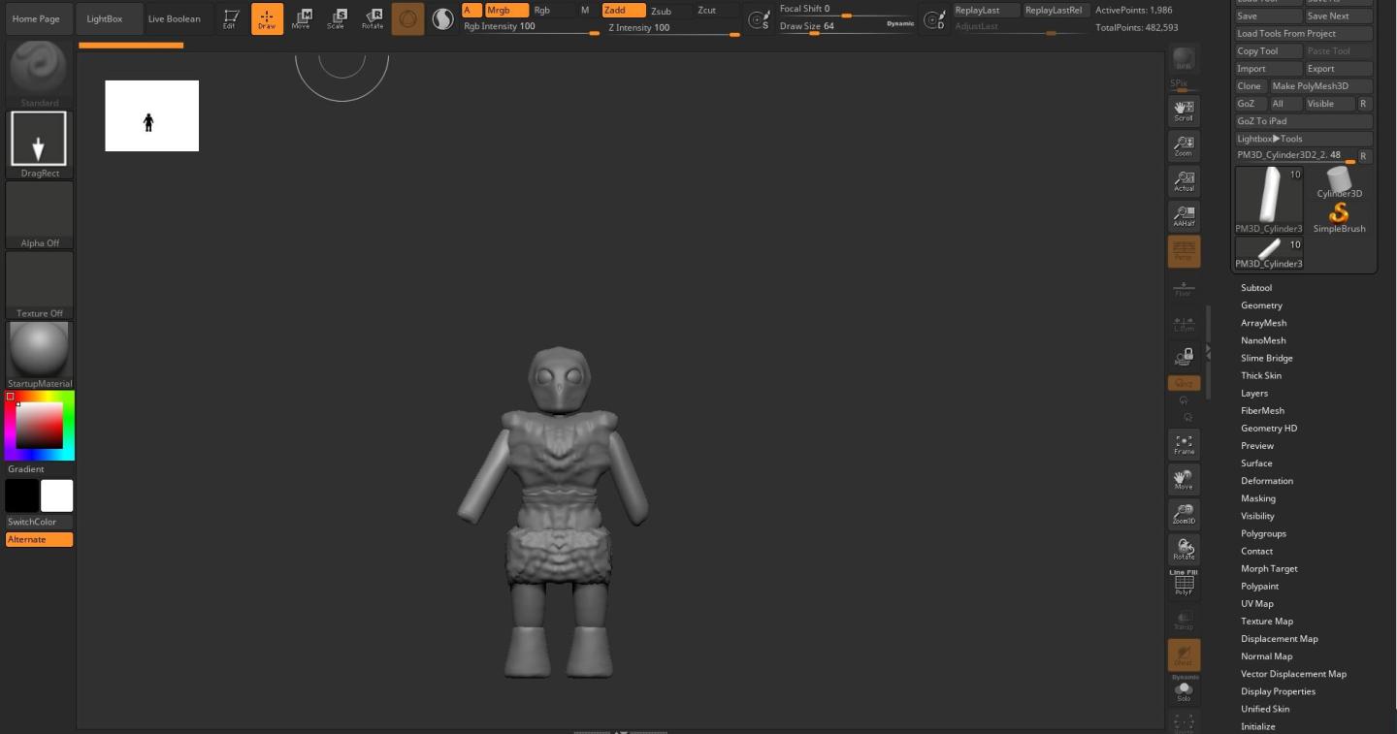The image size is (1397, 734).
Task: Switch to the Rotate transform tool in top bar
Action: (373, 18)
